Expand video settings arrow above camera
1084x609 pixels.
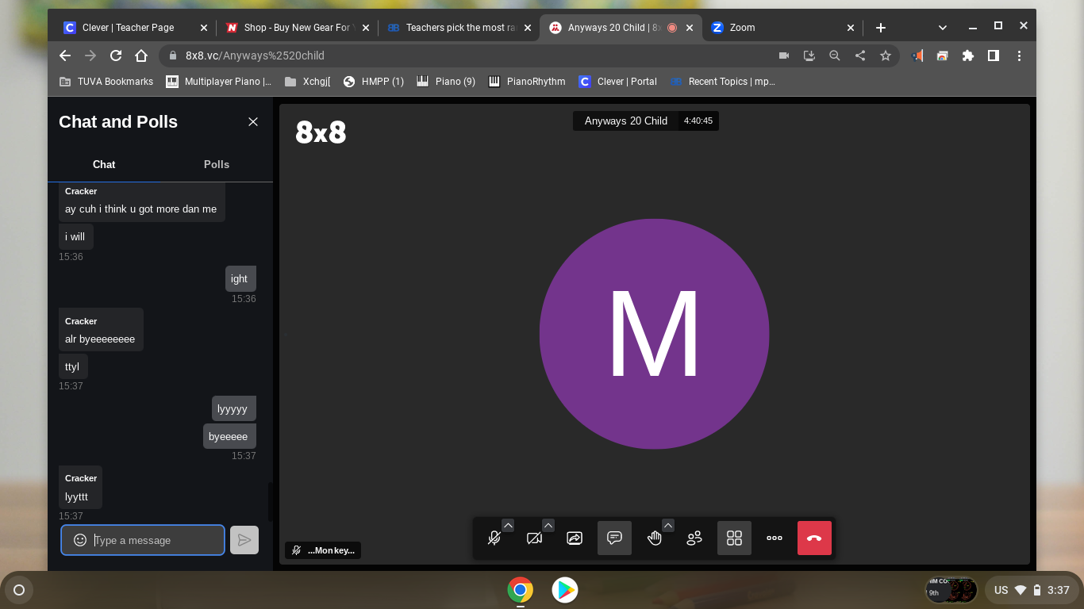pyautogui.click(x=548, y=525)
